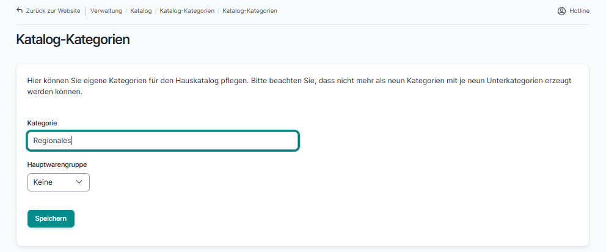Click the vertical divider before Verwaltung breadcrumb
Image resolution: width=606 pixels, height=252 pixels.
pos(86,11)
